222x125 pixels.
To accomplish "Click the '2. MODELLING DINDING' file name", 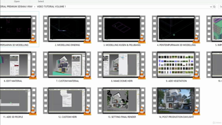I will coord(67,45).
